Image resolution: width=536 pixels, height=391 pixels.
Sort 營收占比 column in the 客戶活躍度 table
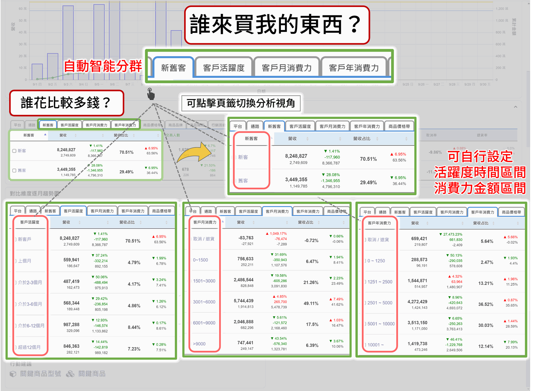point(140,222)
